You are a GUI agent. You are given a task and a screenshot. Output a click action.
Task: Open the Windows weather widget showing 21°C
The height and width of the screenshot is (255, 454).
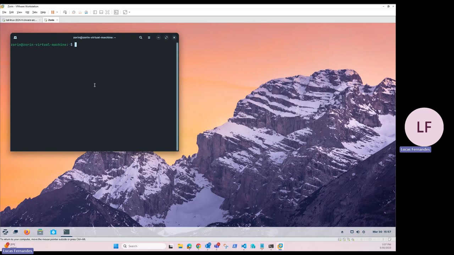pyautogui.click(x=10, y=245)
